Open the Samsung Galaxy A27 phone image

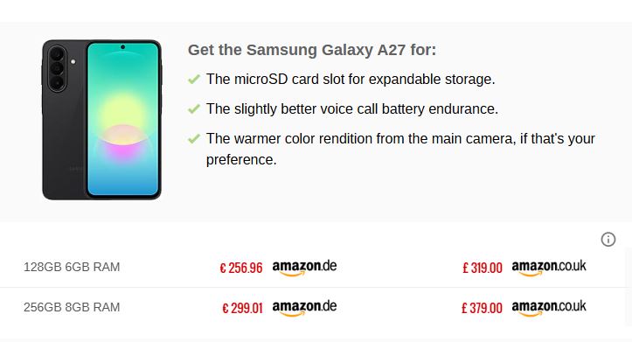click(x=102, y=119)
